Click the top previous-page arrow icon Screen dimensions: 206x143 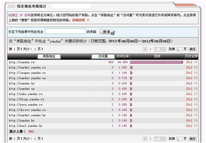point(145,49)
